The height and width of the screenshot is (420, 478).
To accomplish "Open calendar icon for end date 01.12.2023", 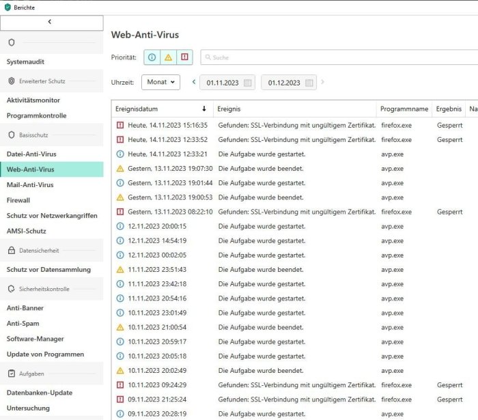I will tap(309, 83).
